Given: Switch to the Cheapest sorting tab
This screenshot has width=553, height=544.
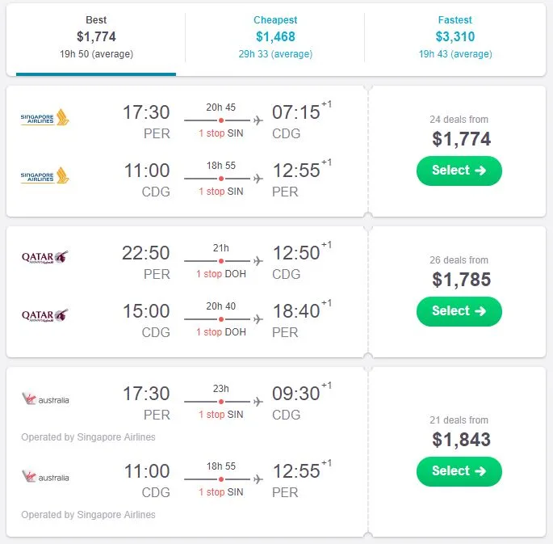Looking at the screenshot, I should tap(275, 37).
